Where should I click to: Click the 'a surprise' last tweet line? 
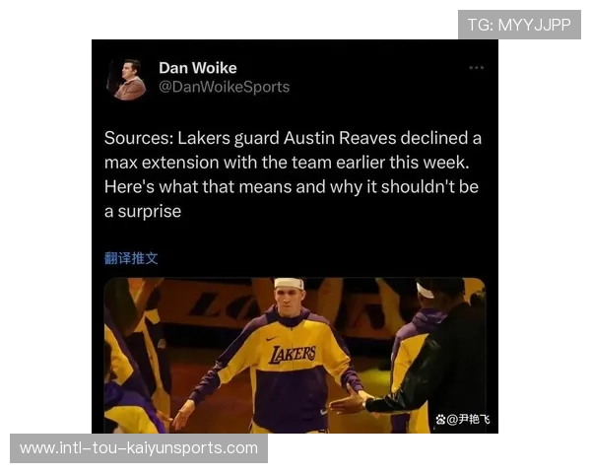point(143,211)
